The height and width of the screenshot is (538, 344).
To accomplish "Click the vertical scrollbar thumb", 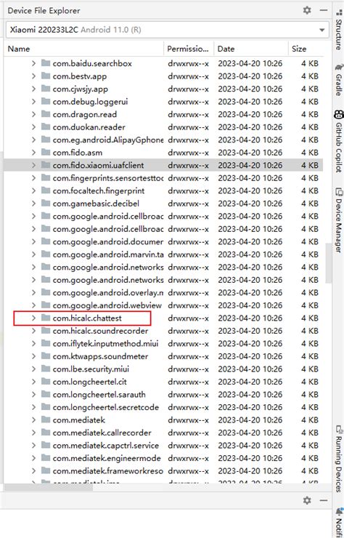I will pyautogui.click(x=329, y=263).
